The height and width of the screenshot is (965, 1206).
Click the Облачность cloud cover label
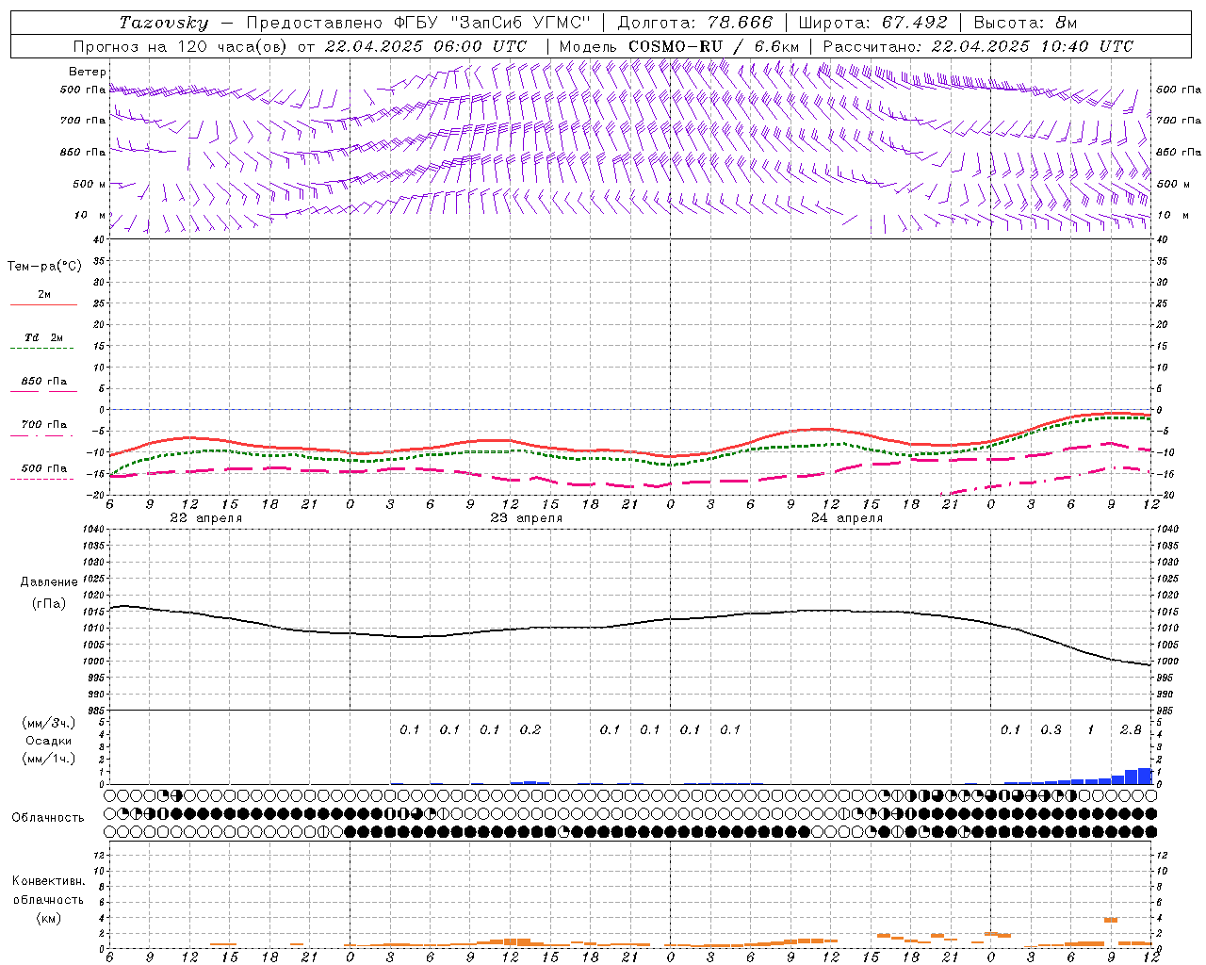pyautogui.click(x=48, y=818)
